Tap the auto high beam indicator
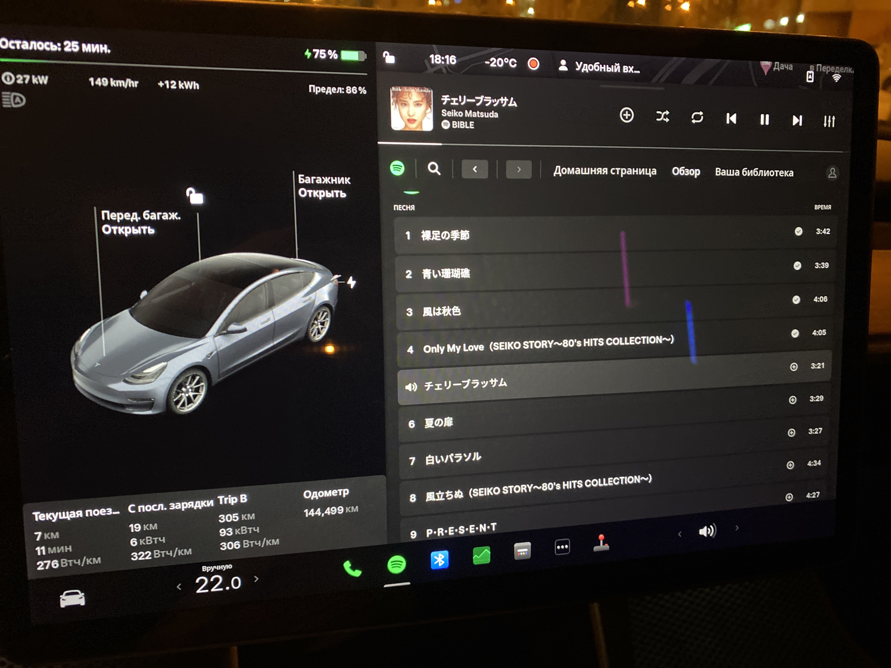 tap(13, 100)
